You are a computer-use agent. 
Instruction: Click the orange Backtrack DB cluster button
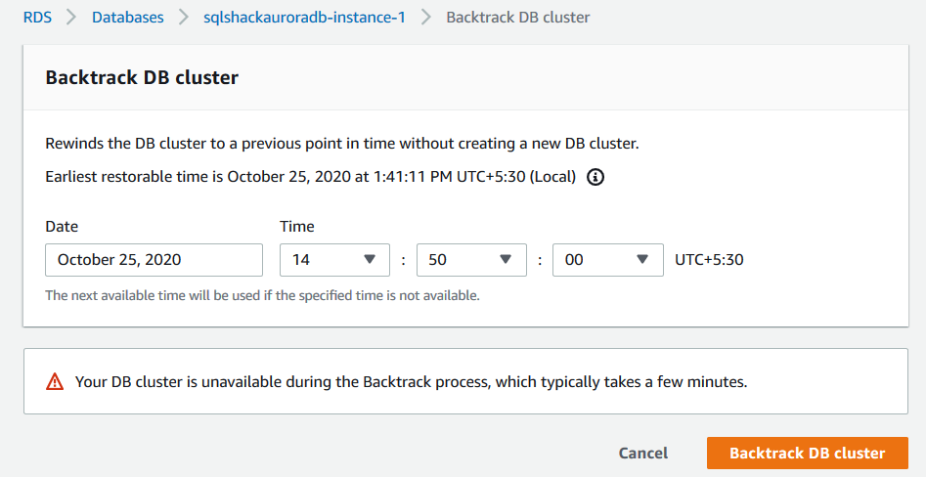[x=807, y=453]
